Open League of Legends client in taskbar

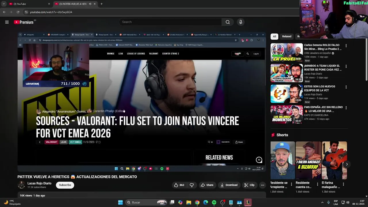(248, 202)
